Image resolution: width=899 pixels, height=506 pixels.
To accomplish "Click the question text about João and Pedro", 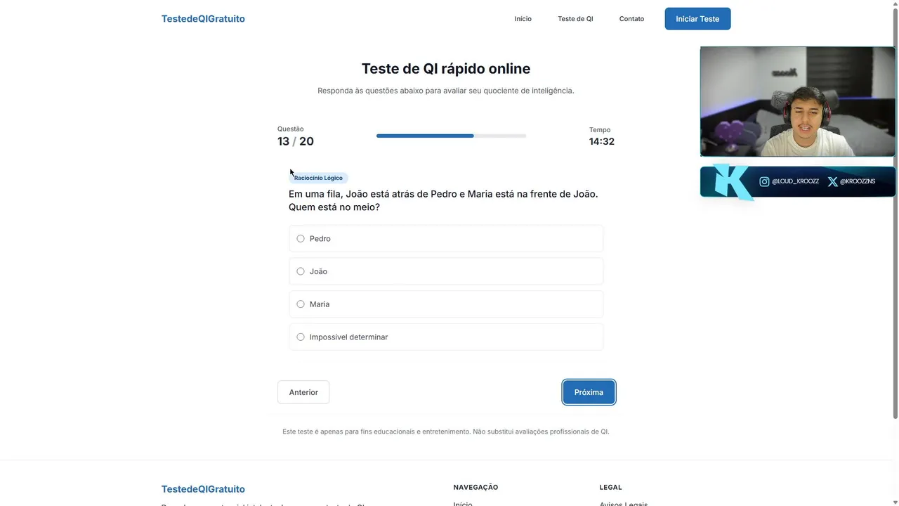I will click(x=444, y=200).
